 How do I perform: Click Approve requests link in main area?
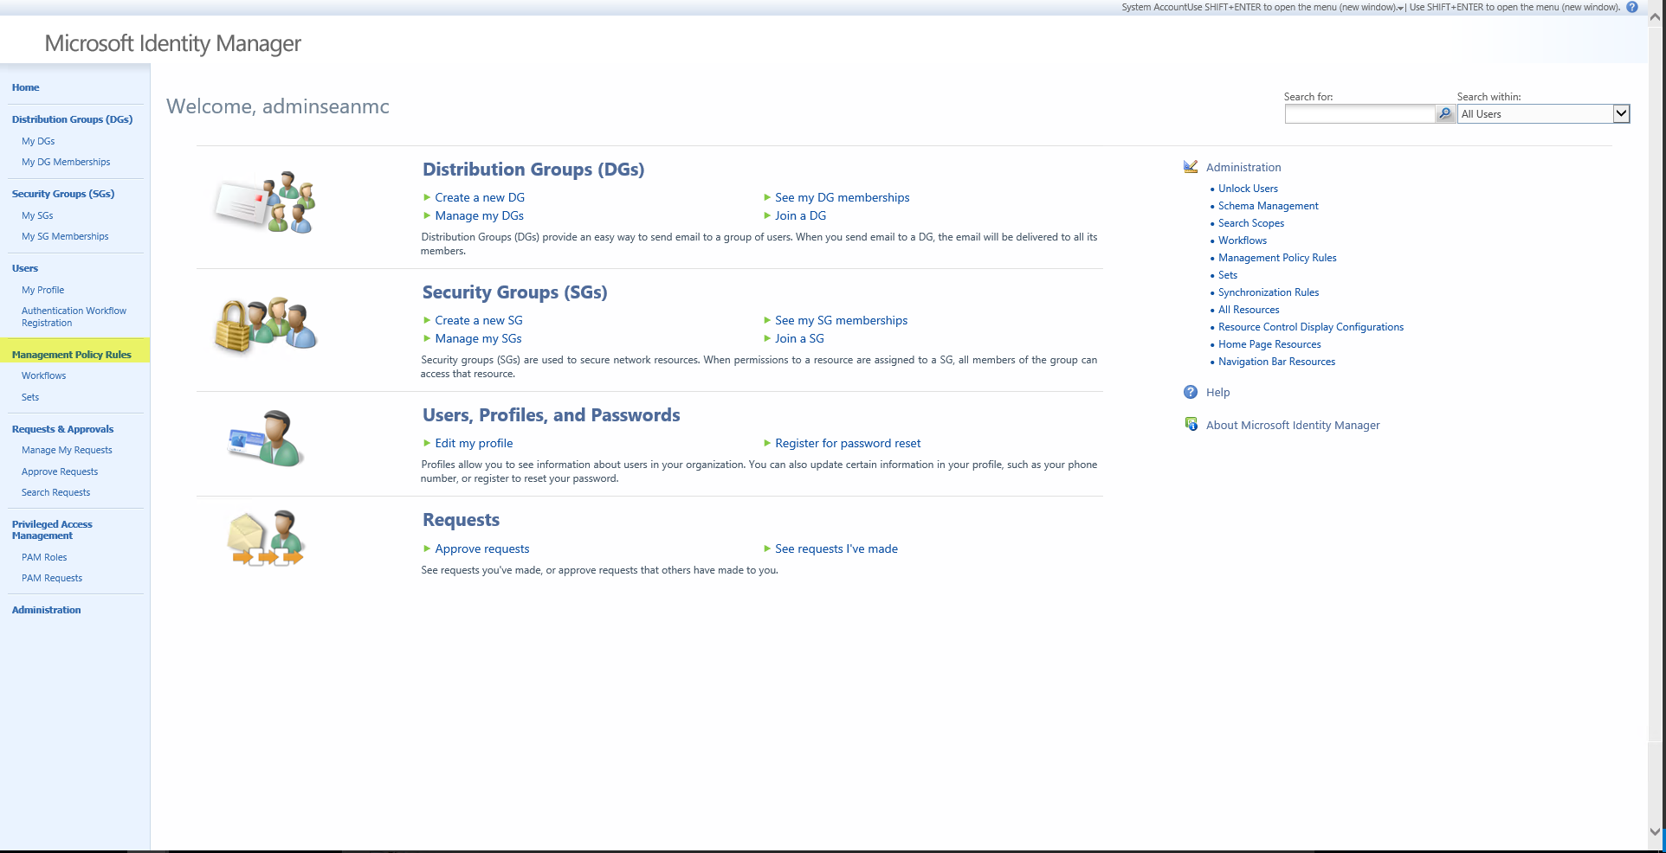pyautogui.click(x=481, y=548)
